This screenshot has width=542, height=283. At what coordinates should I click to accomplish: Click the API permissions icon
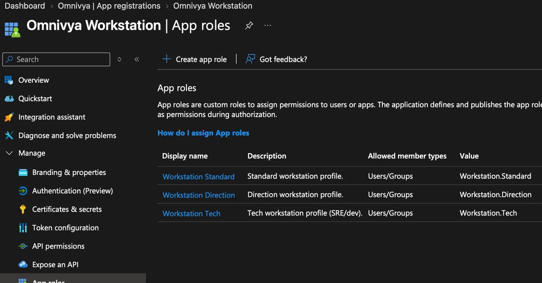tap(23, 246)
